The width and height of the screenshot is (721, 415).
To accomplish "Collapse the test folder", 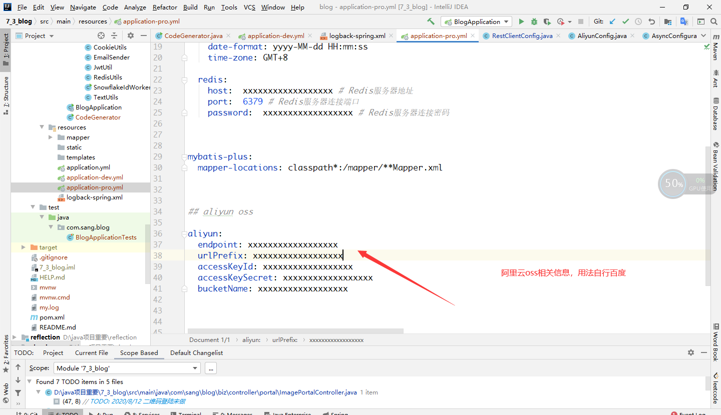I will (x=33, y=207).
